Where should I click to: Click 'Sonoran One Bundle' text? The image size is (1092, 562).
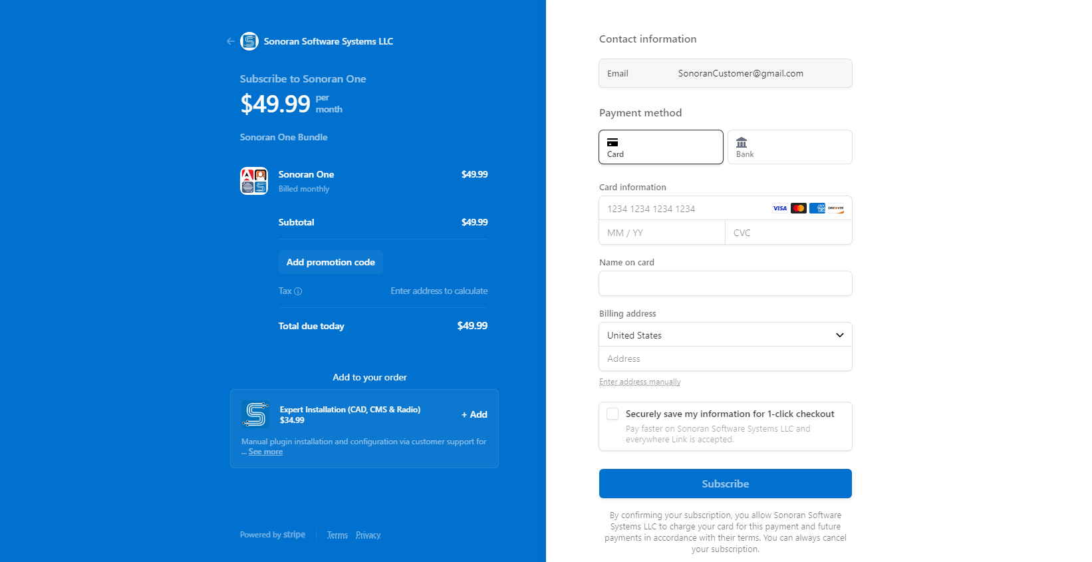pos(283,137)
